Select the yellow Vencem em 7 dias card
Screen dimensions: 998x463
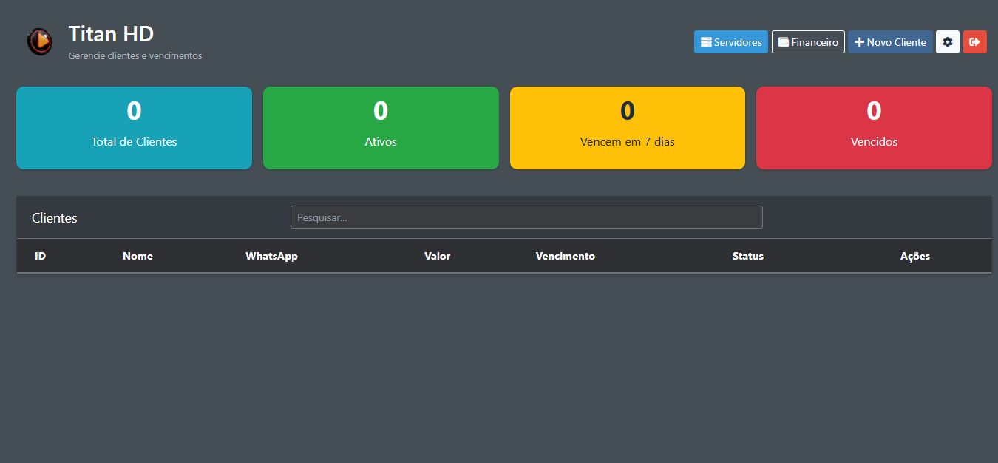pos(627,128)
